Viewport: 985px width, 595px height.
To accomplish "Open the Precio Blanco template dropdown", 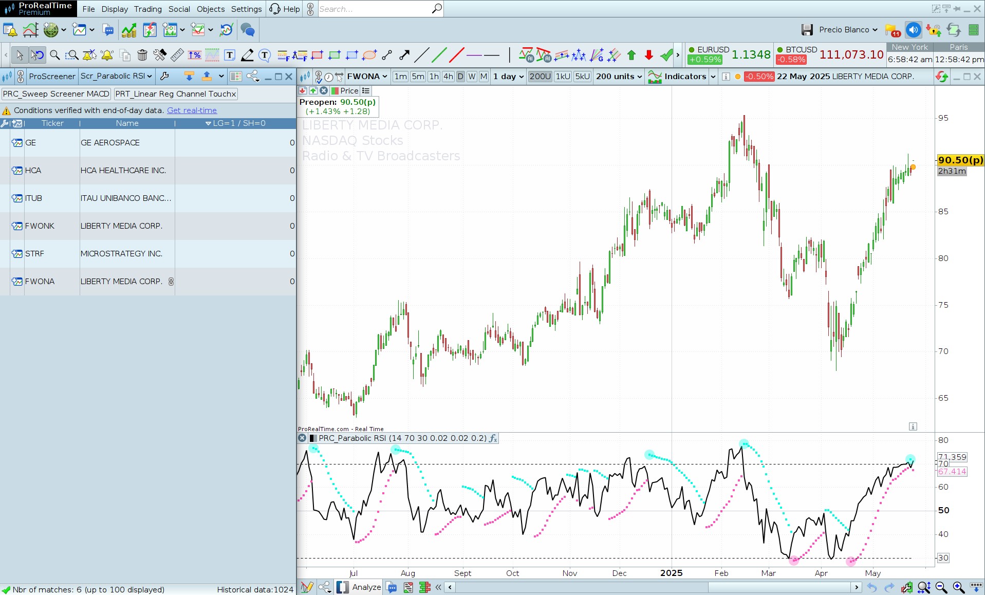I will click(848, 30).
